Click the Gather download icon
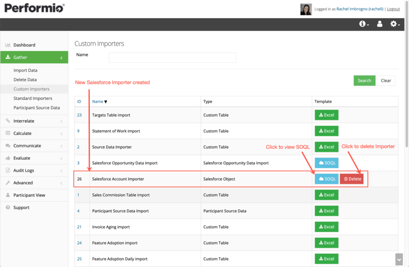The width and height of the screenshot is (409, 267). coord(8,57)
